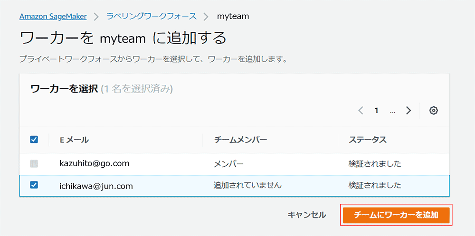Viewport: 475px width, 236px height.
Task: Toggle select-all workers checkbox in header
Action: point(34,140)
